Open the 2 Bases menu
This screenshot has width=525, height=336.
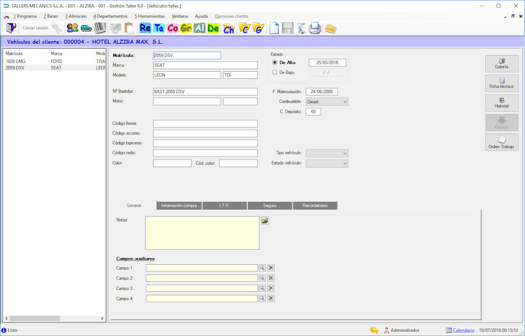[51, 16]
